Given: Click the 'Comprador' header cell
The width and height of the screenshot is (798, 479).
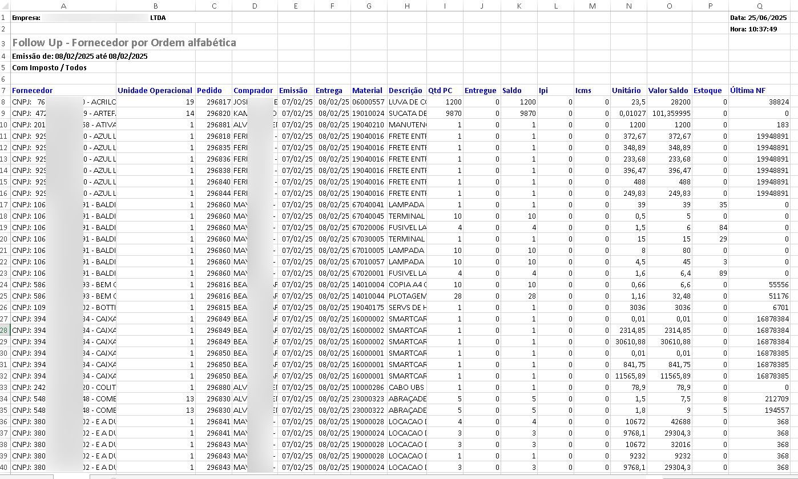Looking at the screenshot, I should tap(255, 90).
